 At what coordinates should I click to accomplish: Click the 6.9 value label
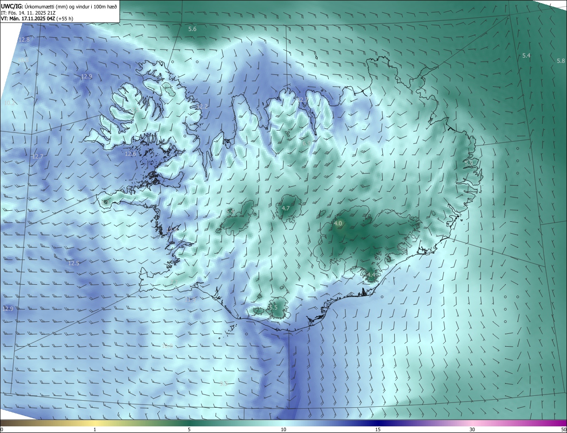pos(306,143)
